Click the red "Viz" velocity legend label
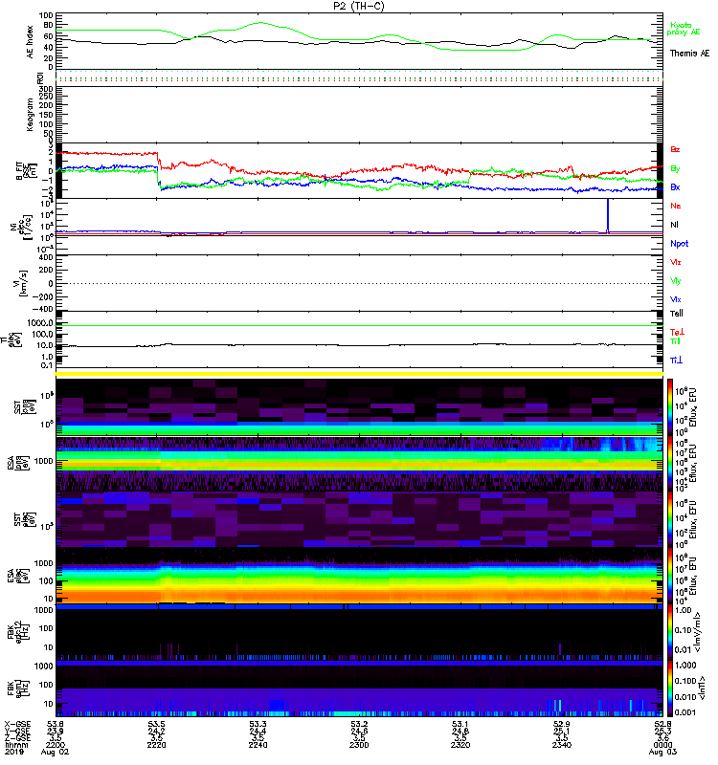The image size is (718, 765). pos(676,262)
